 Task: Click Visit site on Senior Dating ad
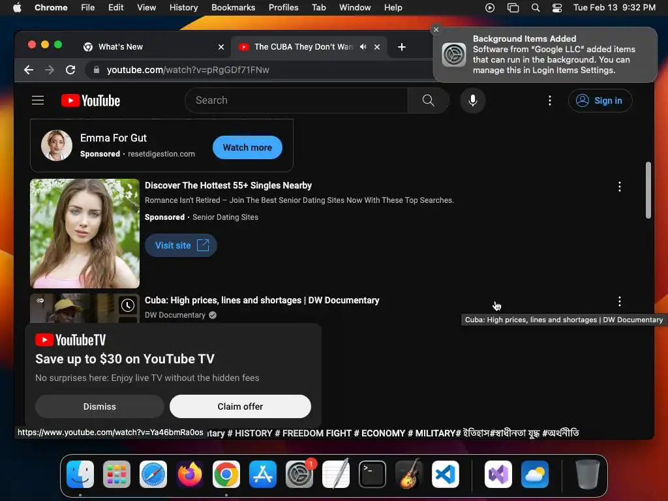pyautogui.click(x=181, y=245)
